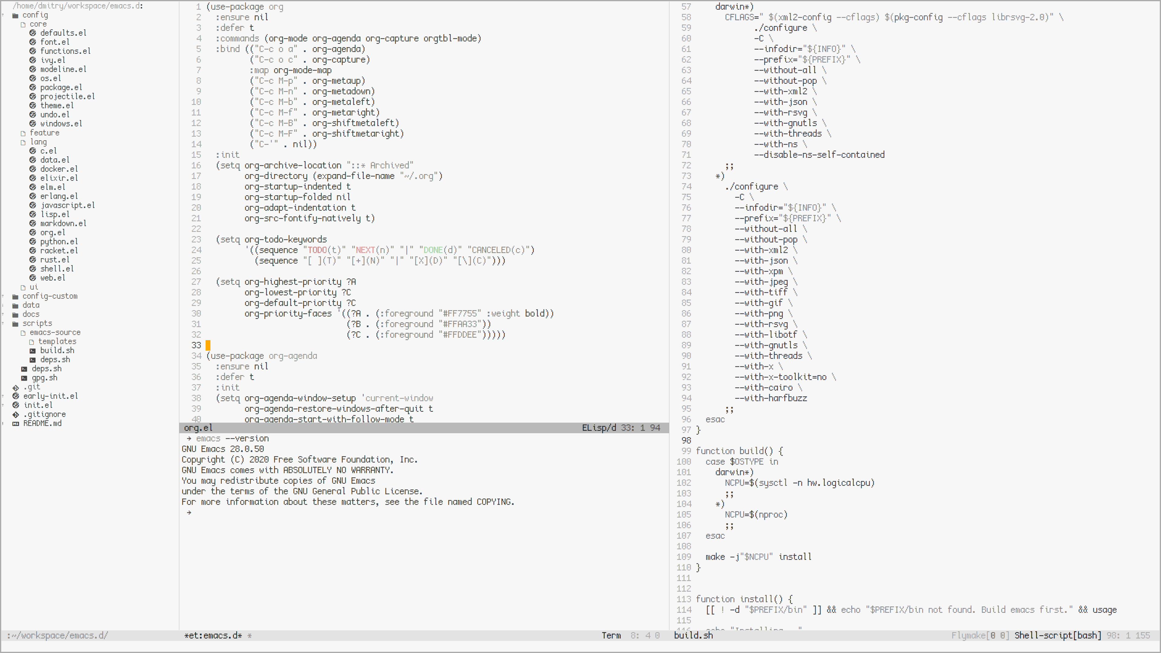Click the git icon next to .git
The height and width of the screenshot is (653, 1161).
pyautogui.click(x=16, y=387)
